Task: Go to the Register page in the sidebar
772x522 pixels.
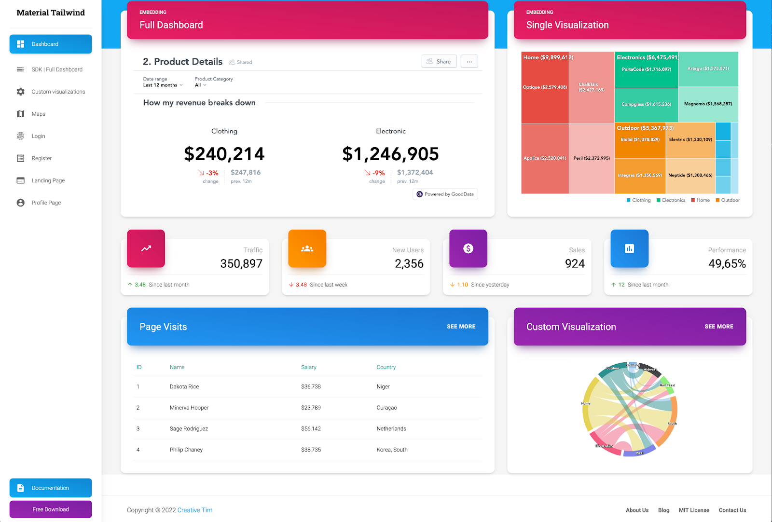Action: point(21,158)
